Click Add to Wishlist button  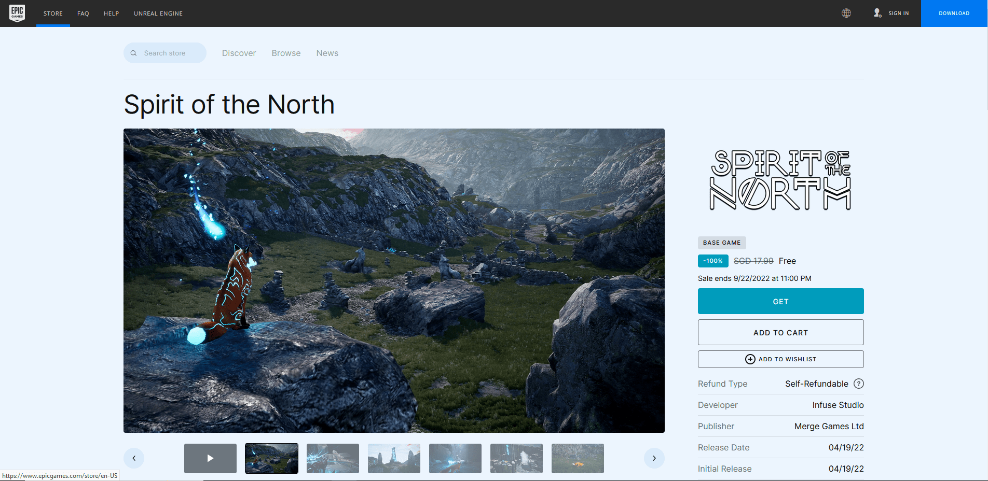coord(781,359)
